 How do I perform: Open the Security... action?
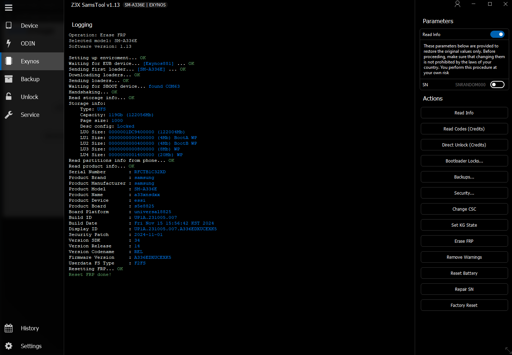464,193
